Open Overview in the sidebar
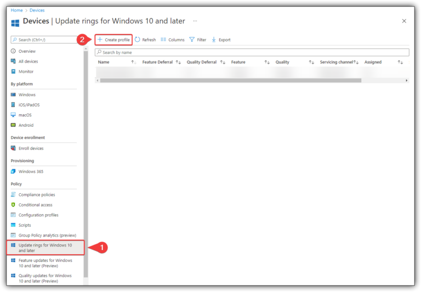 pyautogui.click(x=27, y=51)
